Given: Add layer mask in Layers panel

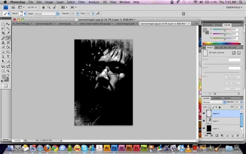Looking at the screenshot, I should click(217, 136).
